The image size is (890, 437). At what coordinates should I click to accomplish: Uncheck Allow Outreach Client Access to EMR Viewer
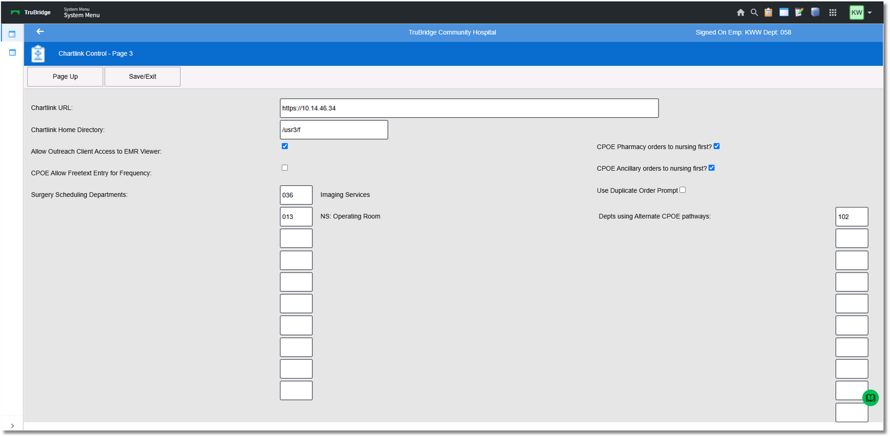pyautogui.click(x=285, y=146)
